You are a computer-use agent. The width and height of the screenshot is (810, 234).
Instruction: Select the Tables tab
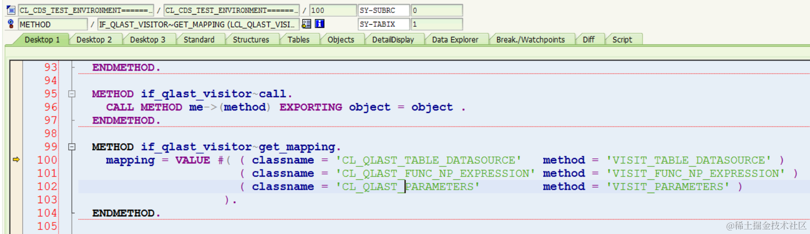tap(298, 39)
